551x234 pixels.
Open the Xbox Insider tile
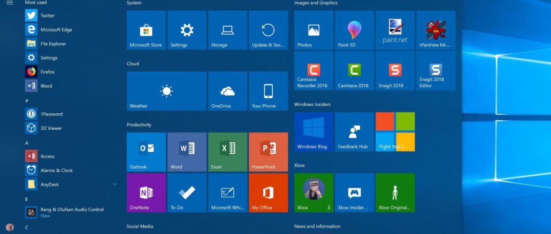355,193
